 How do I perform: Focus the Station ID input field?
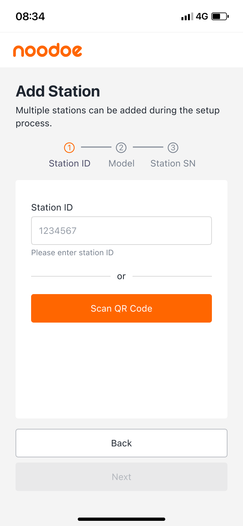tap(121, 231)
